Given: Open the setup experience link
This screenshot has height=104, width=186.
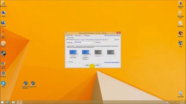Looking at the screenshot, I should click(x=112, y=62).
